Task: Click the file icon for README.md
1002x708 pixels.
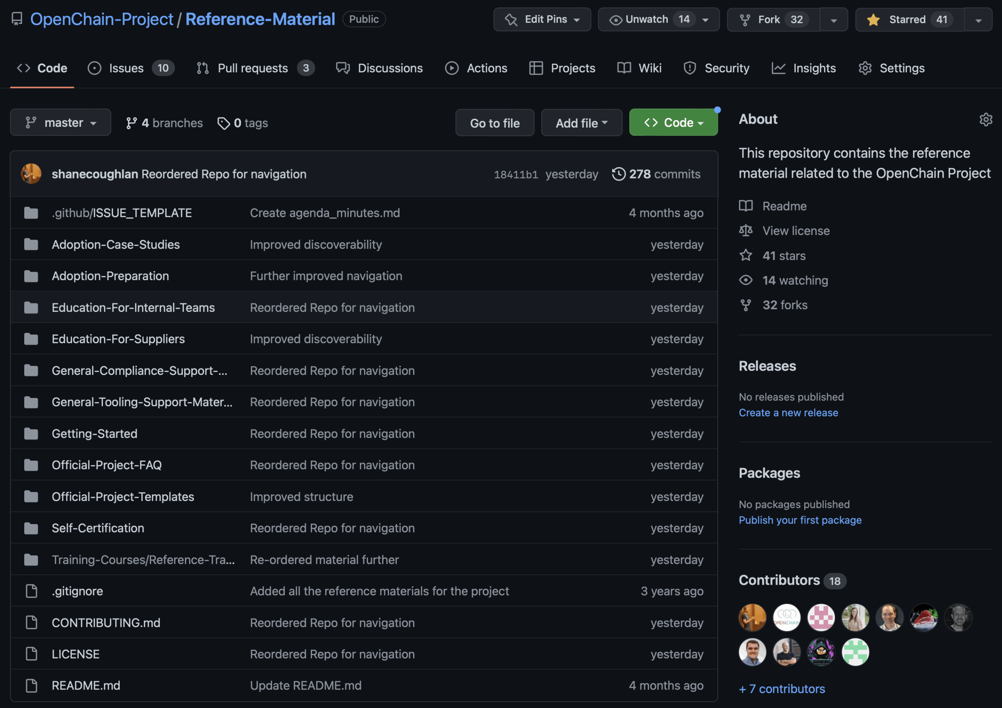Action: (x=31, y=685)
